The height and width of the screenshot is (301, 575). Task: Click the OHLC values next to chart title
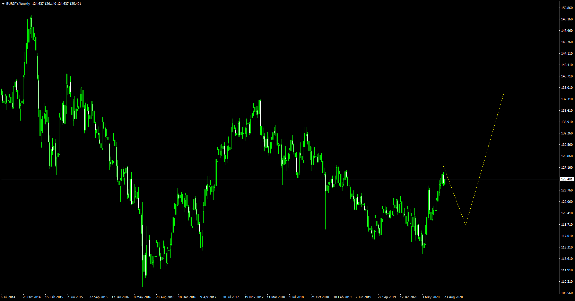click(x=57, y=4)
